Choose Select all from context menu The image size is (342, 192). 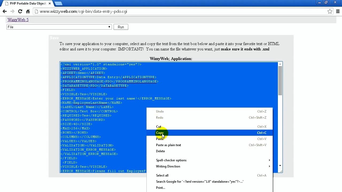point(210,175)
